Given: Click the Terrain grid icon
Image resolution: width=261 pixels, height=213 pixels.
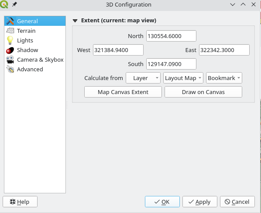Looking at the screenshot, I should 10,31.
